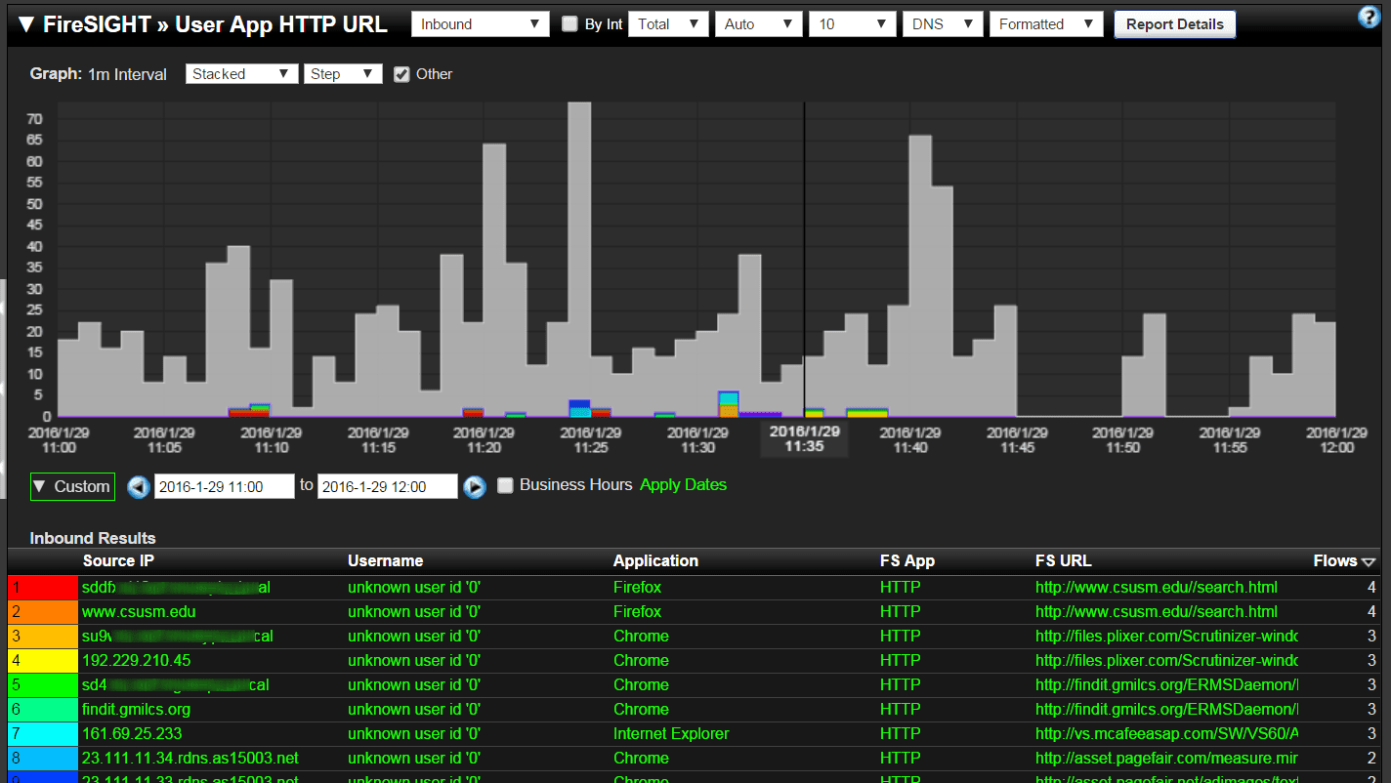
Task: Click Firefox application in row 2
Action: (637, 612)
